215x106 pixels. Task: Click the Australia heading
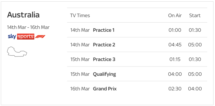tap(23, 15)
